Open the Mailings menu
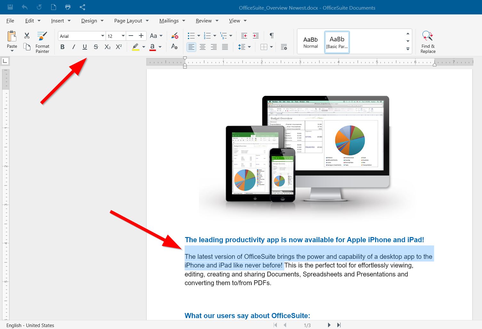 (x=172, y=21)
